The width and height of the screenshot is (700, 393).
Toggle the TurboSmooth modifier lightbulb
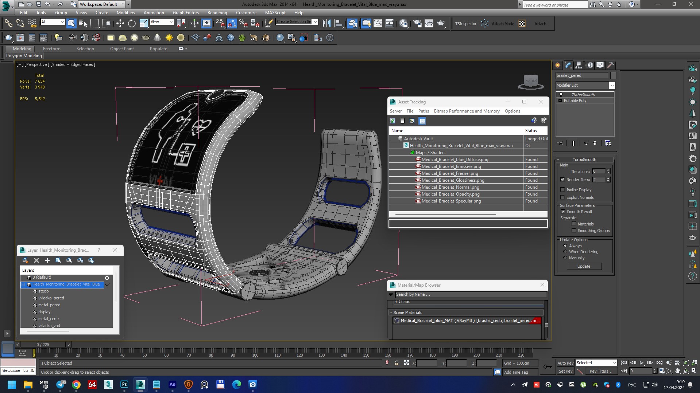[561, 95]
